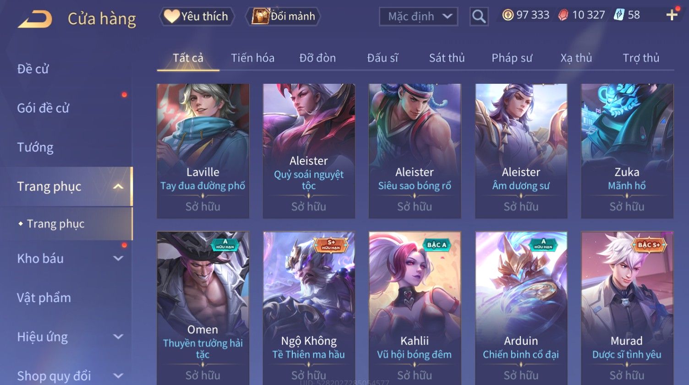Open Murad Dược sĩ tình yêu skin

point(627,308)
